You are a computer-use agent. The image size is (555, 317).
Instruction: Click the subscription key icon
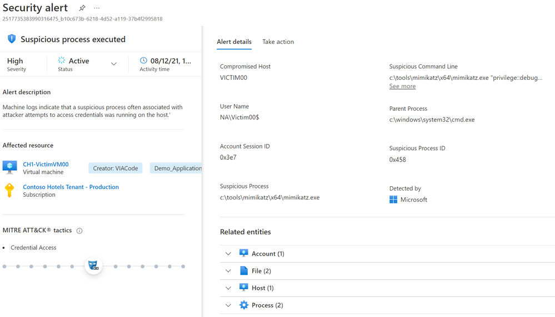click(x=9, y=190)
